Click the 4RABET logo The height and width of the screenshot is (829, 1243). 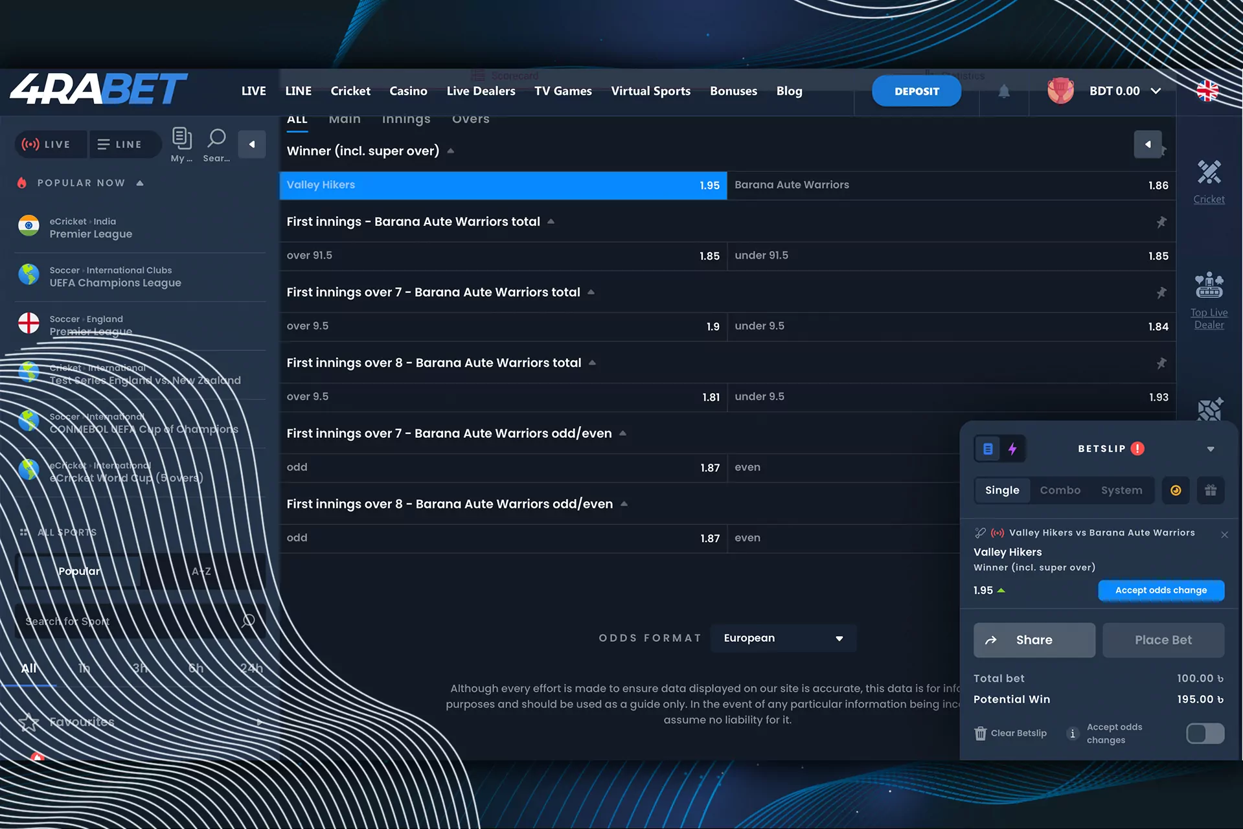point(98,89)
